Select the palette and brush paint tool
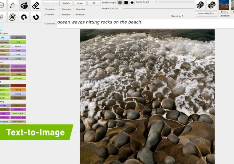Viewport: 234px width, 164px height. click(x=24, y=5)
